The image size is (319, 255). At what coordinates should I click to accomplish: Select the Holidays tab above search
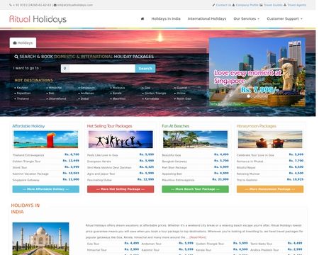23,42
